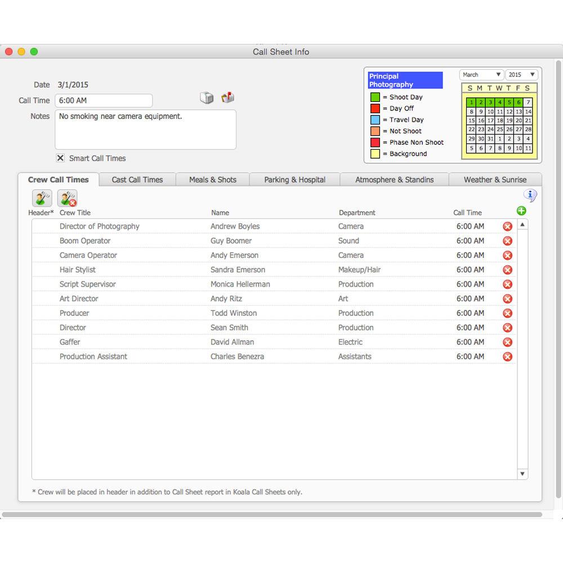Open the Meals & Shots tab
The image size is (563, 563).
point(212,180)
